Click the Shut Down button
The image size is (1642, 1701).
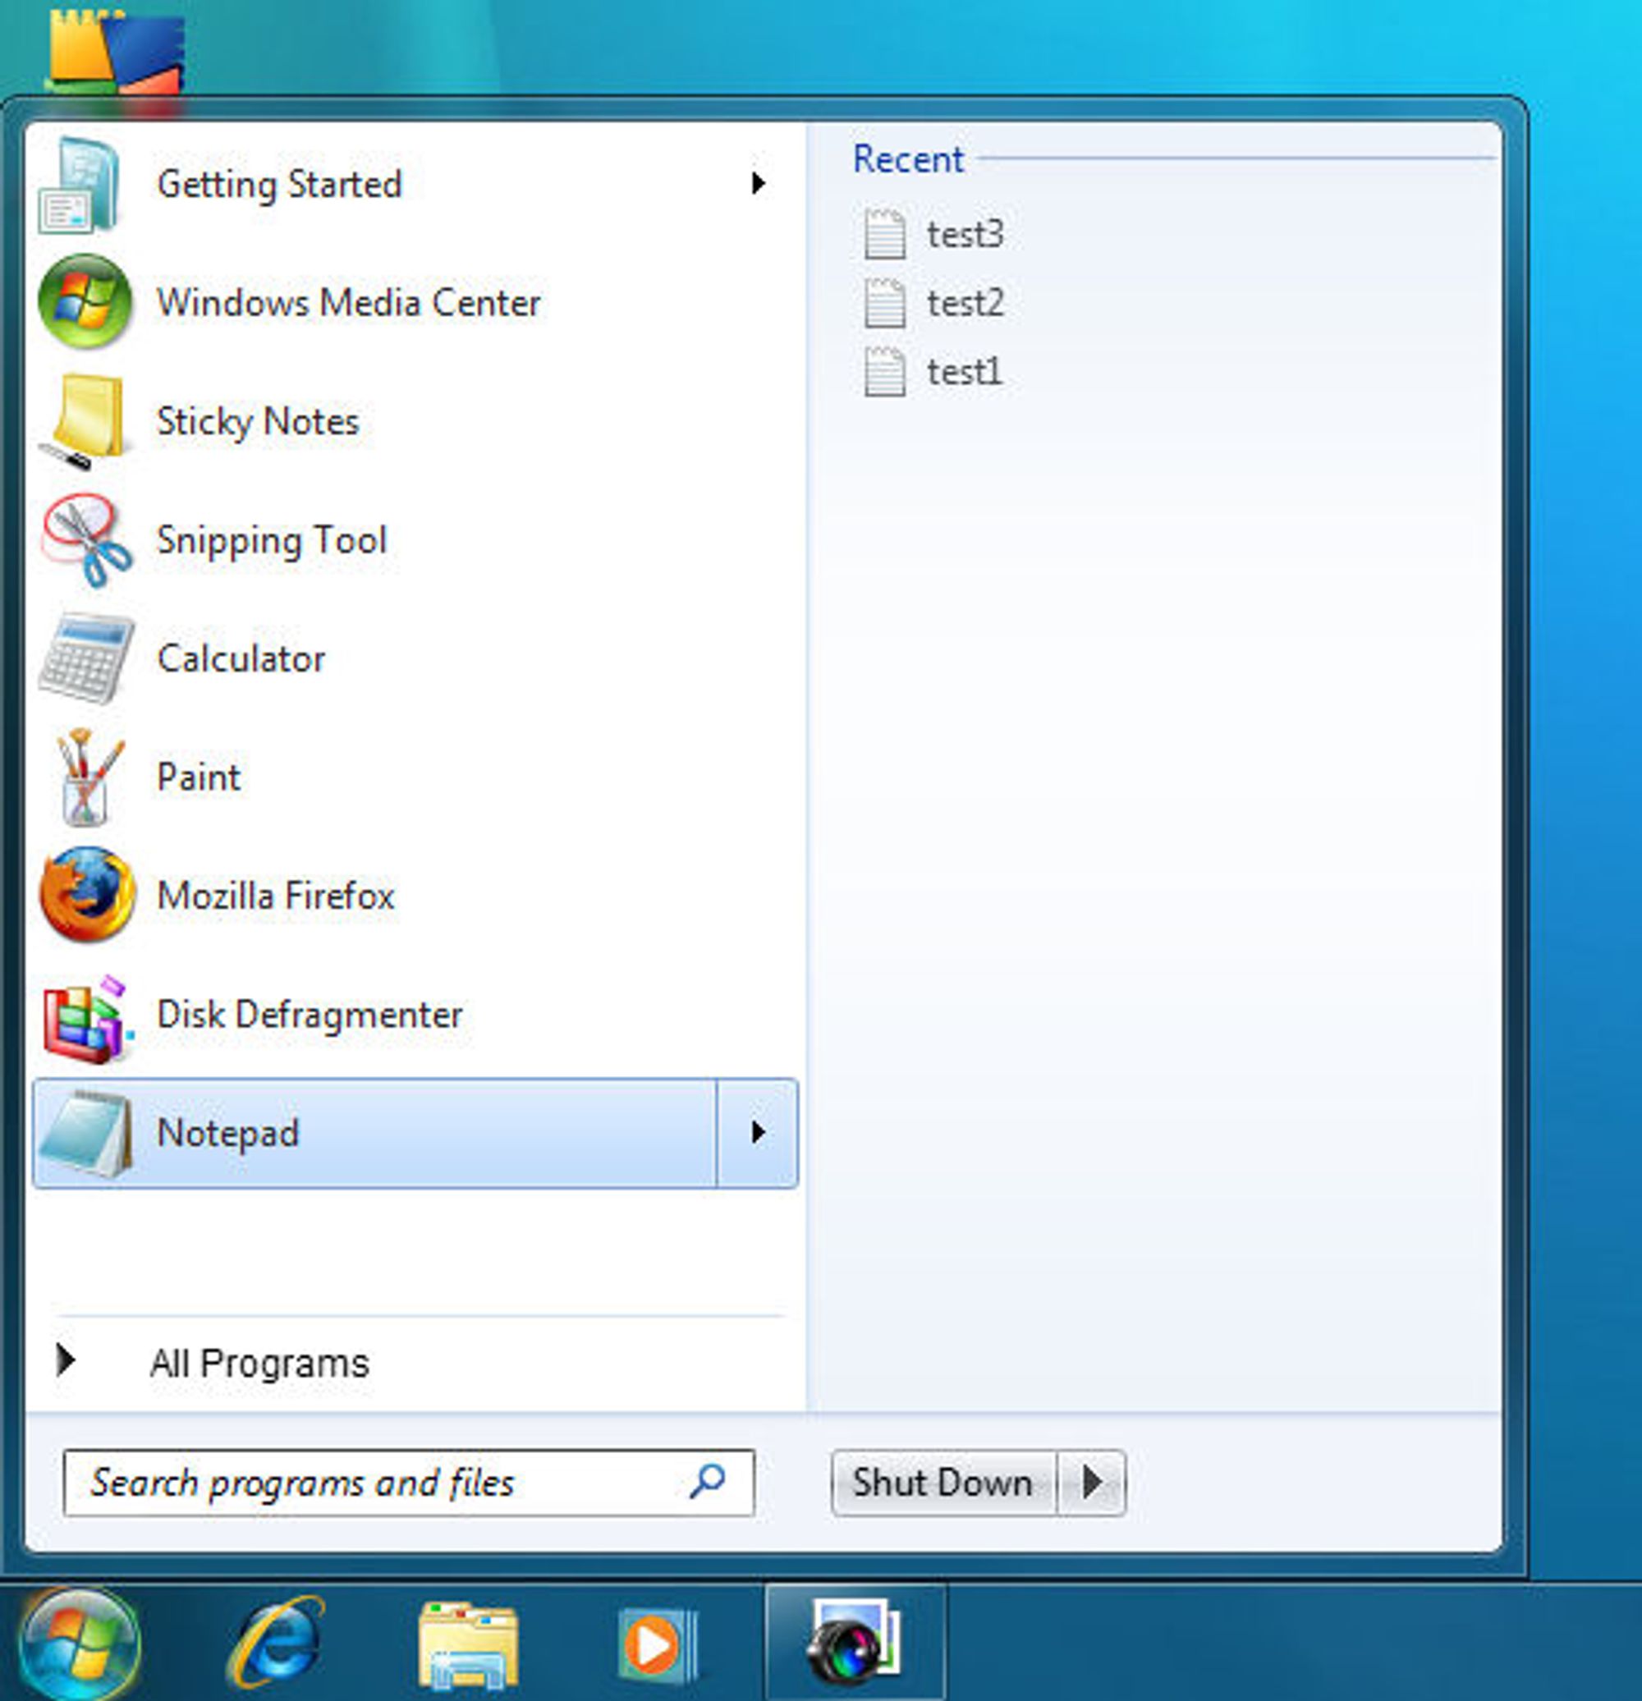tap(943, 1483)
